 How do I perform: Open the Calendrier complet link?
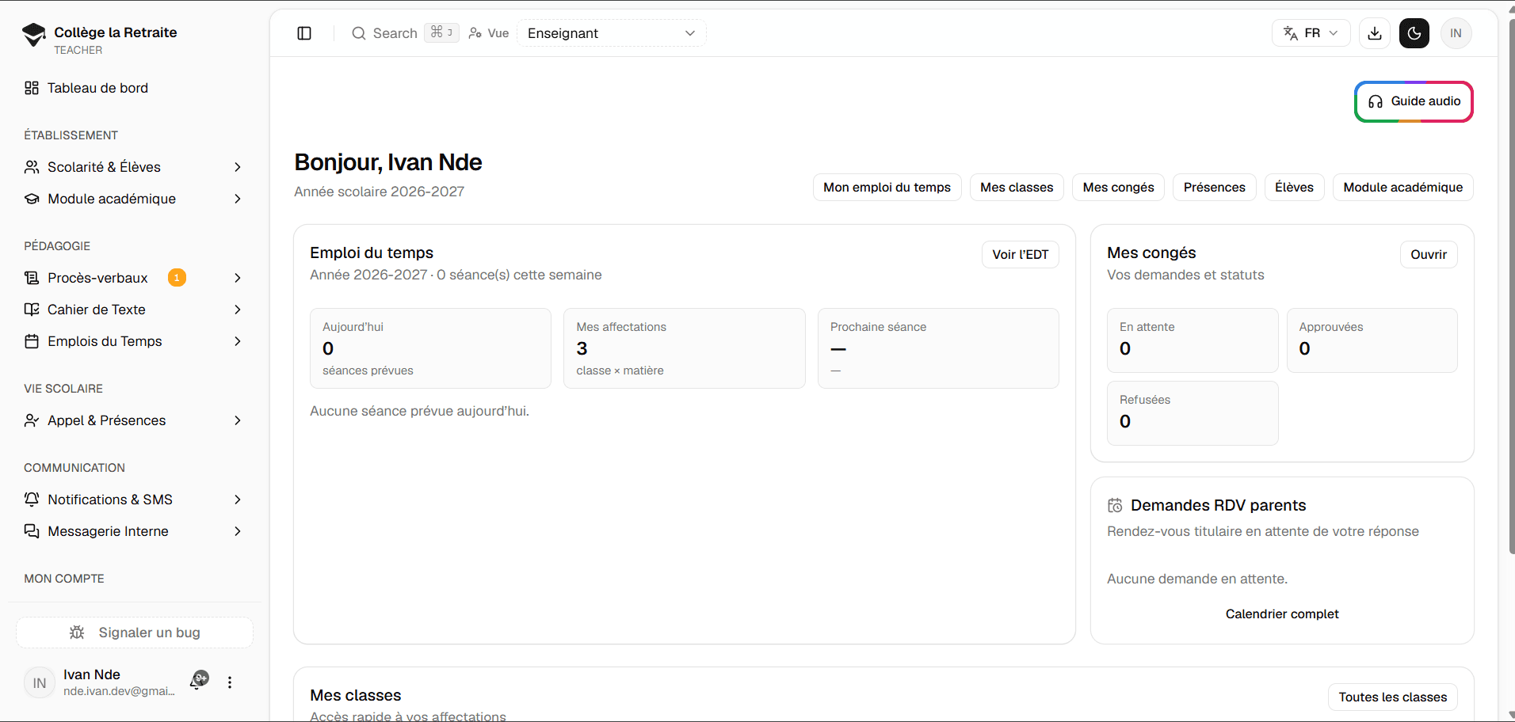[x=1282, y=614]
